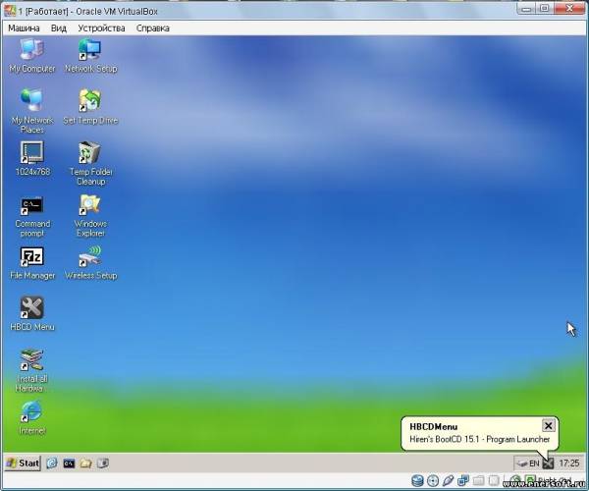
Task: Launch the browser from quick launch bar
Action: pyautogui.click(x=52, y=463)
